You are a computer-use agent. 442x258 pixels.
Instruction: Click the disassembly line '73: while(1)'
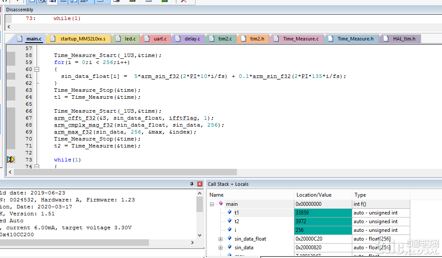pos(53,18)
